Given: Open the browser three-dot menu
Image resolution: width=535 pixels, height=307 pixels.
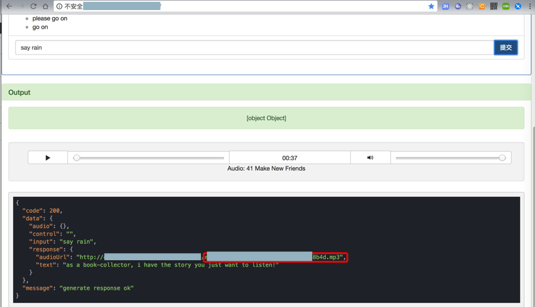Looking at the screenshot, I should point(530,6).
